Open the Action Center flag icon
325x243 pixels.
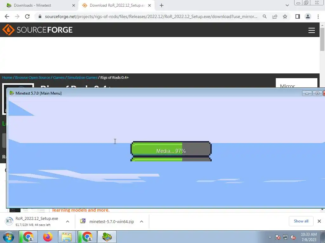pyautogui.click(x=278, y=237)
